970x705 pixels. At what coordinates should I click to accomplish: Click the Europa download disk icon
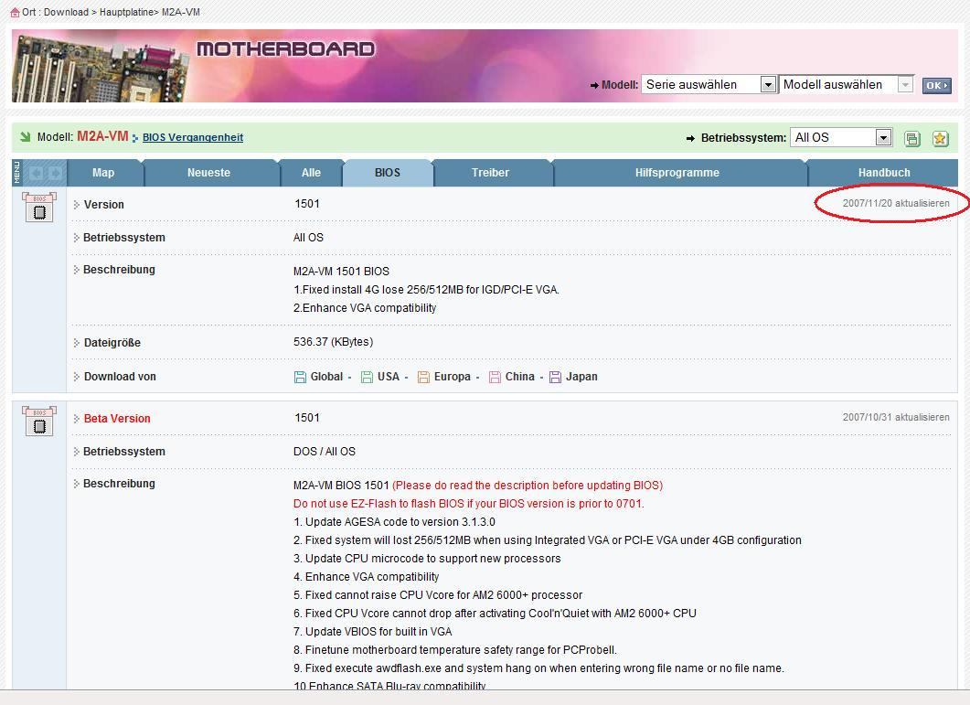[x=423, y=377]
